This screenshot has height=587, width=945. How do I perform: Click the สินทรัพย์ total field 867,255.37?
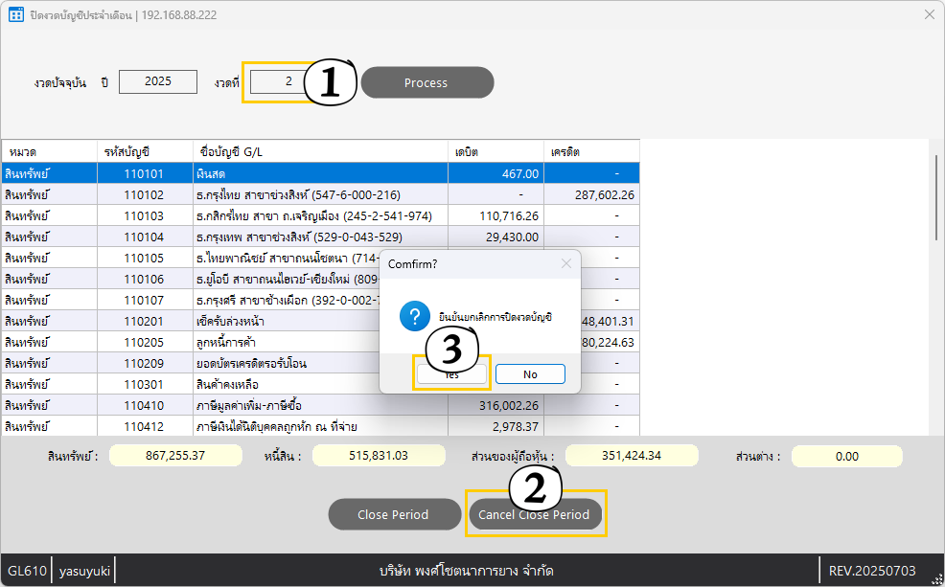click(x=175, y=456)
